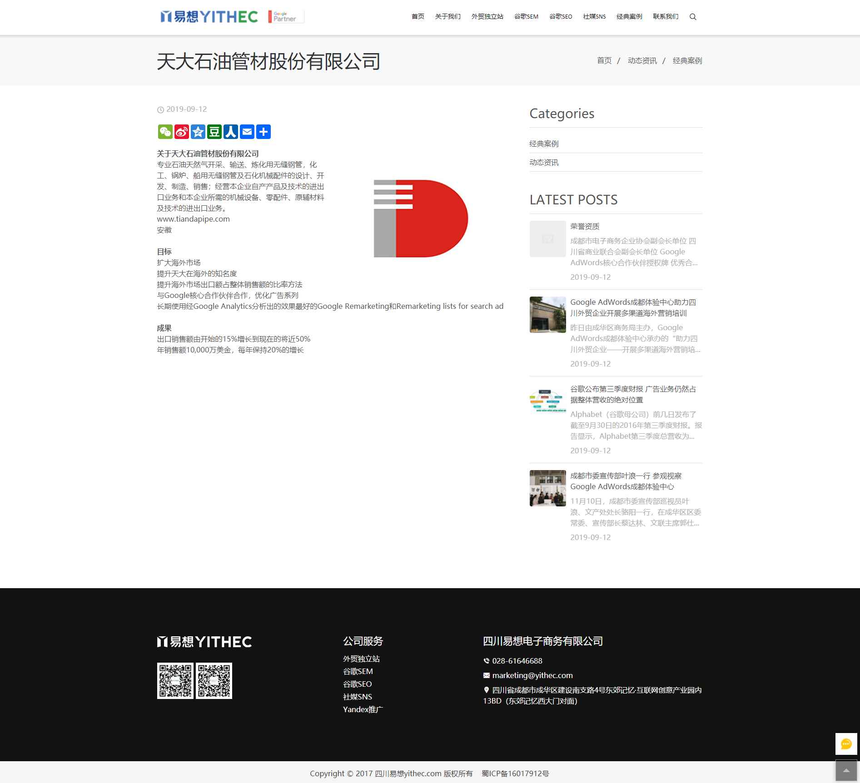This screenshot has width=860, height=783.
Task: Click footer link Yandex推广
Action: [363, 709]
